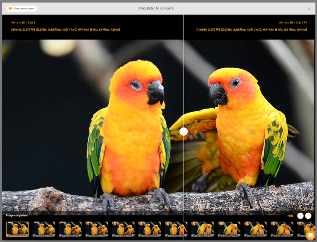Select the fourth thumbnail in the strip
This screenshot has height=242, width=317.
[x=97, y=229]
